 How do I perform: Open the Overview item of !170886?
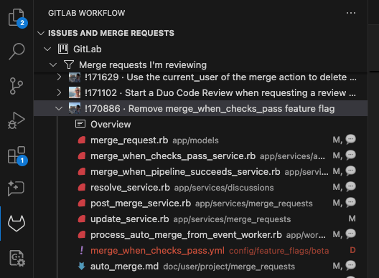[111, 124]
